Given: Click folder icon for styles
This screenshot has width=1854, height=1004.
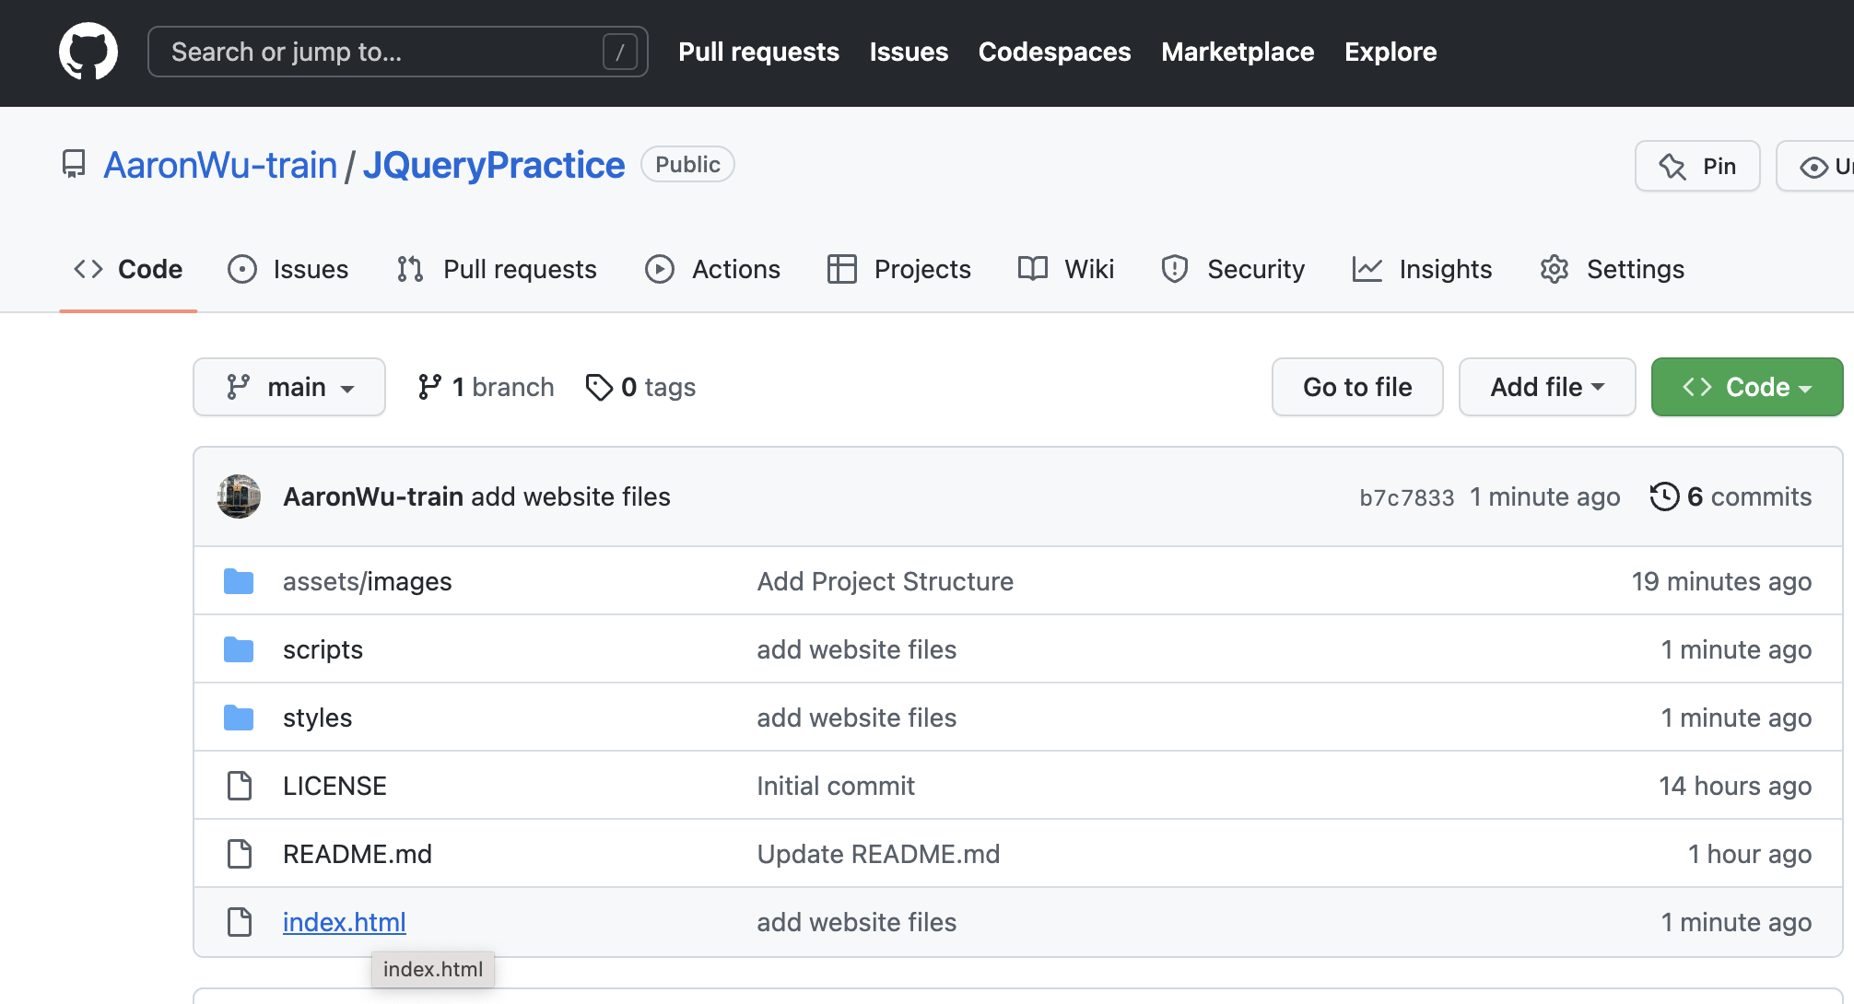Looking at the screenshot, I should click(x=239, y=718).
